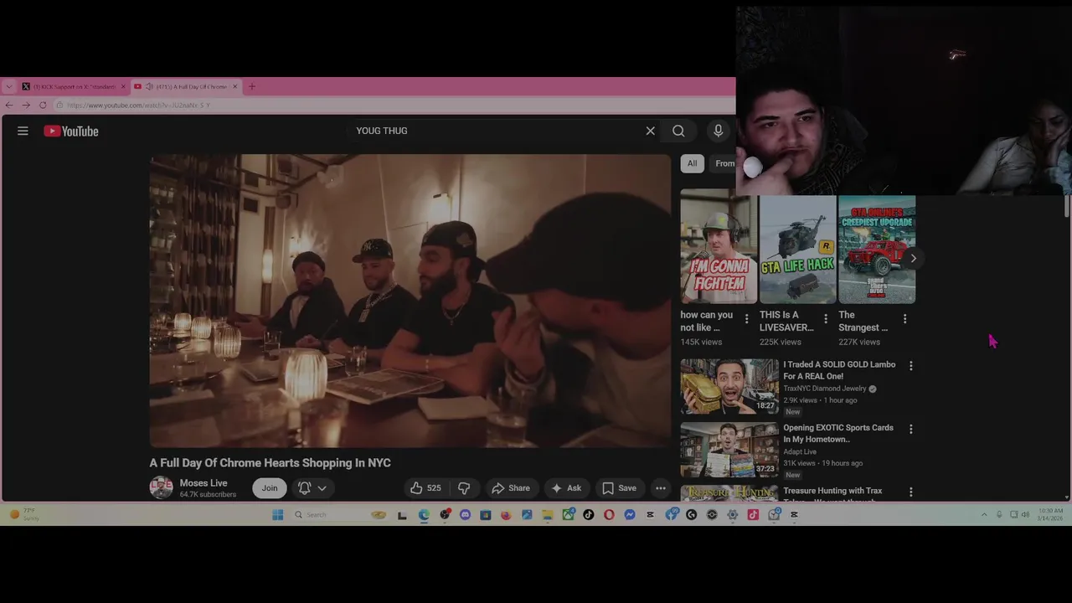
Task: Open options for SOLID GOLD Lambo video
Action: point(910,365)
